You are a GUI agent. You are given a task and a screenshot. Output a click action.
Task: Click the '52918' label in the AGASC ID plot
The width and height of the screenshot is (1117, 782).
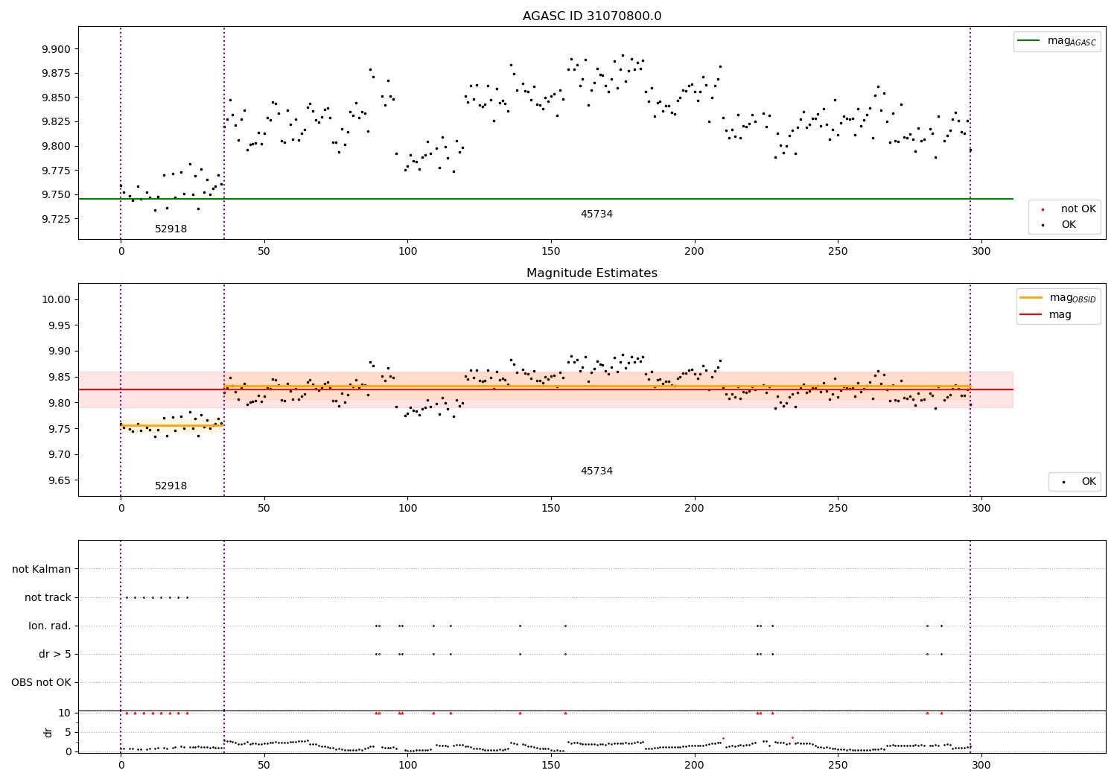[171, 229]
